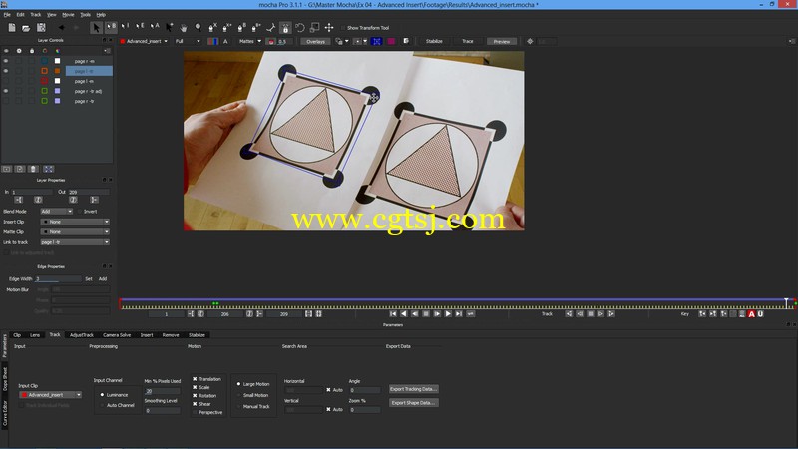Toggle the Show Surface blue icon
Image resolution: width=798 pixels, height=449 pixels.
coord(377,41)
